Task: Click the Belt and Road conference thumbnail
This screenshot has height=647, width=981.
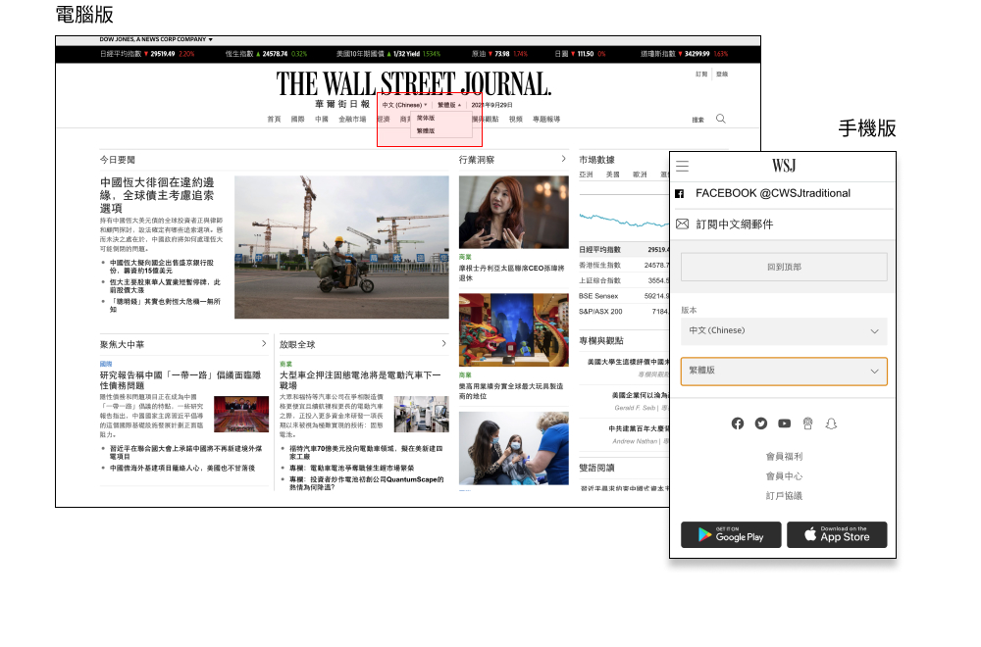Action: click(x=241, y=414)
